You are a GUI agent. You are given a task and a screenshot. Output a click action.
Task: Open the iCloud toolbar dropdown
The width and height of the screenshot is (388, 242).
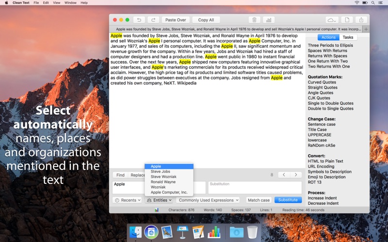click(x=332, y=20)
